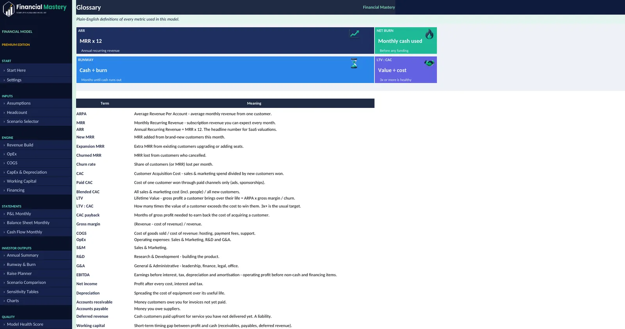Click the 'Gross margin' term in table
This screenshot has height=329, width=625.
pyautogui.click(x=88, y=224)
